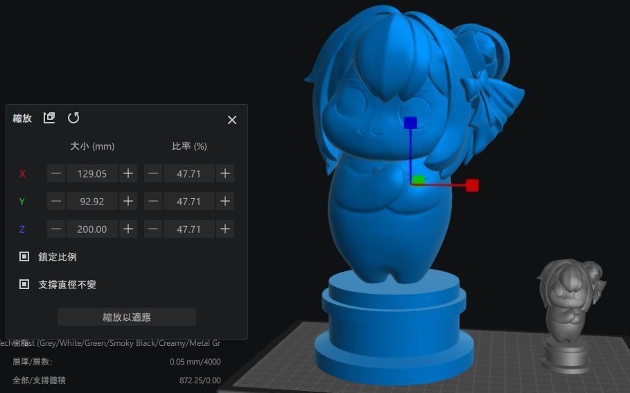Decrease X ratio percent with minus

153,173
